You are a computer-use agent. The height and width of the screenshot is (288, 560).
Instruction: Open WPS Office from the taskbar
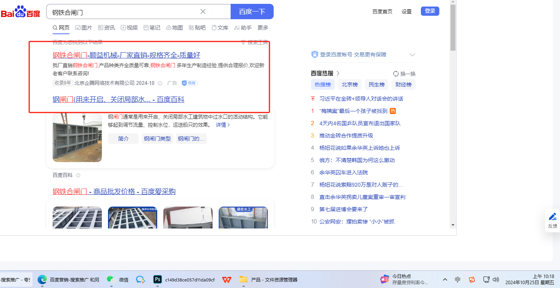(x=227, y=280)
